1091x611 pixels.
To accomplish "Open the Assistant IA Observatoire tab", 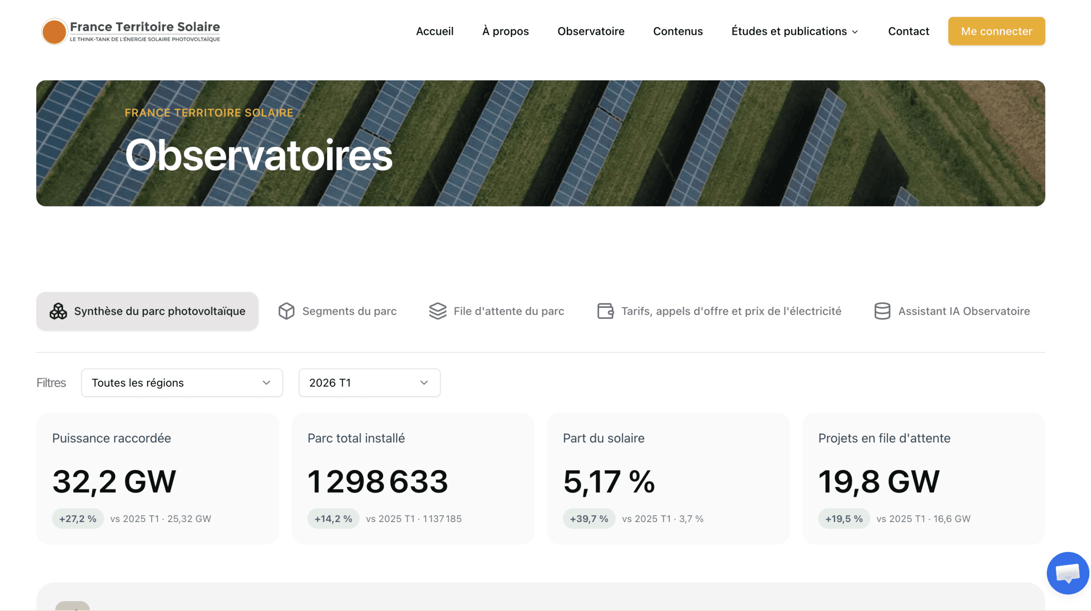I will 952,311.
